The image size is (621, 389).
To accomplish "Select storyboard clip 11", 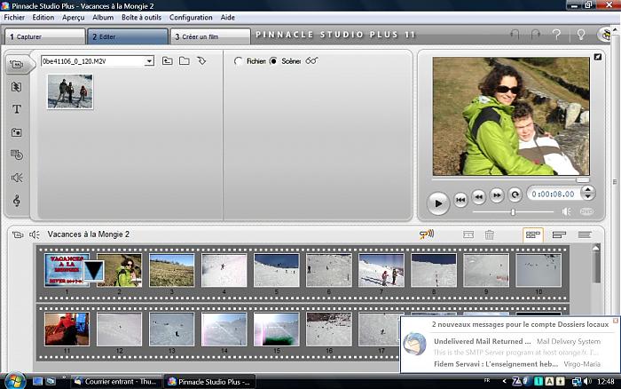I will [67, 329].
